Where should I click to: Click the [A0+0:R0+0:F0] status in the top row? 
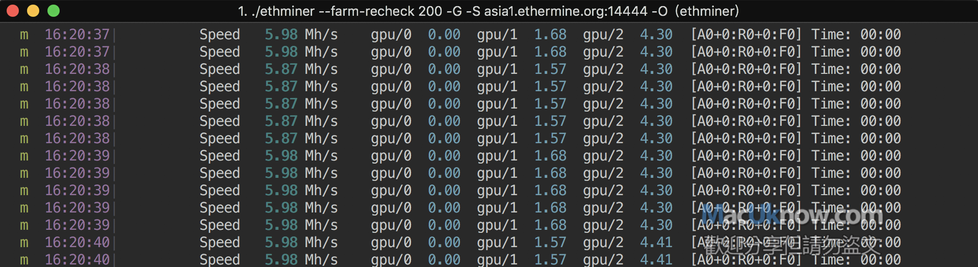(x=746, y=35)
